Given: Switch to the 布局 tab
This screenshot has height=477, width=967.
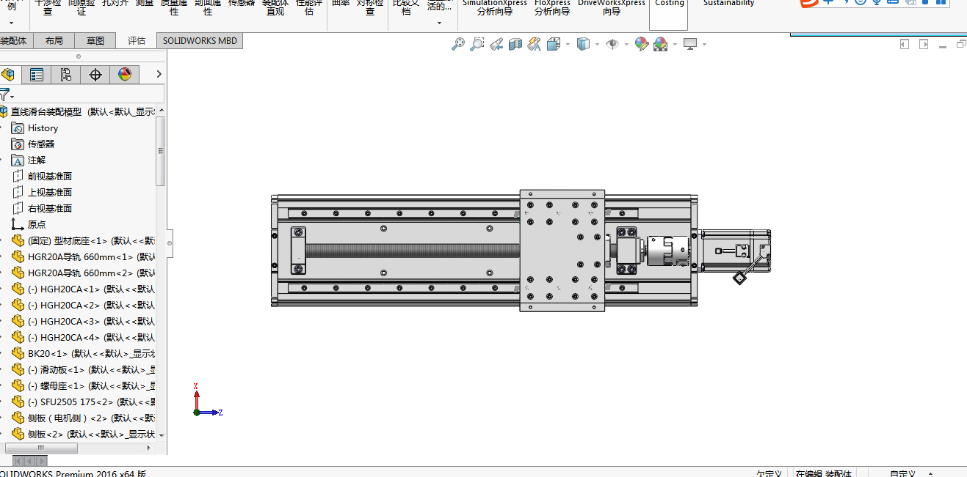Looking at the screenshot, I should point(54,41).
